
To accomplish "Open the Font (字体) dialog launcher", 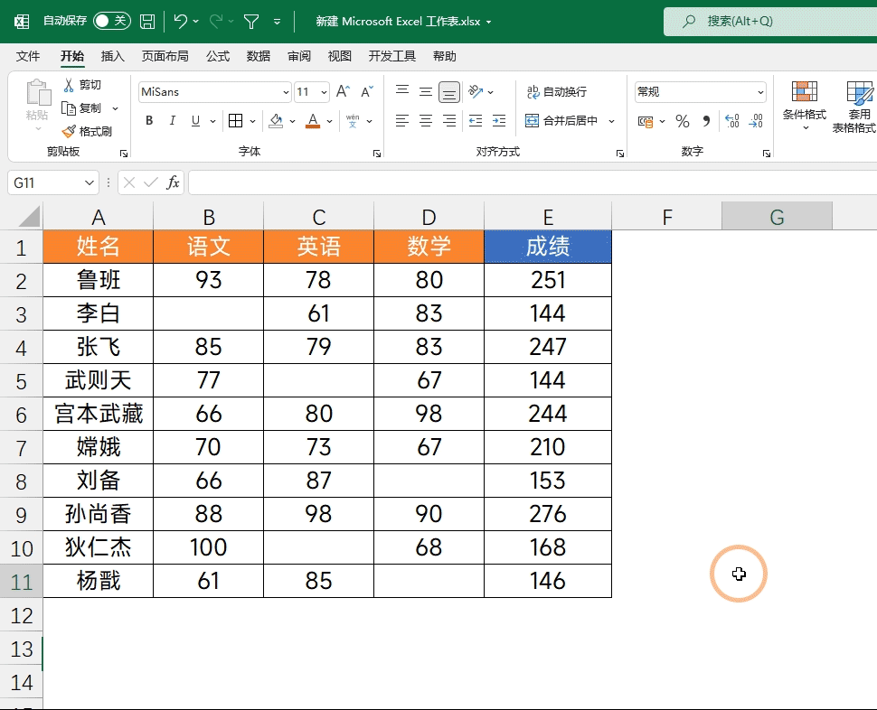I will pos(377,154).
